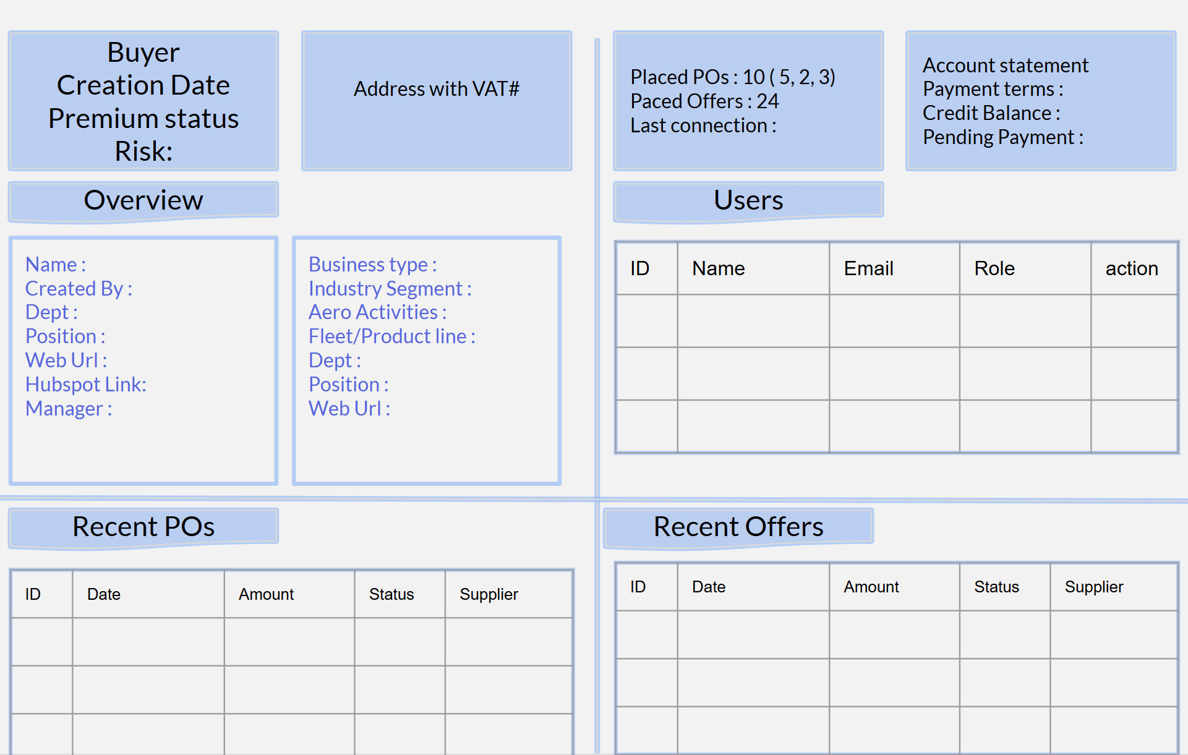Click the Role column header in Users table
Image resolution: width=1188 pixels, height=755 pixels.
tap(994, 268)
